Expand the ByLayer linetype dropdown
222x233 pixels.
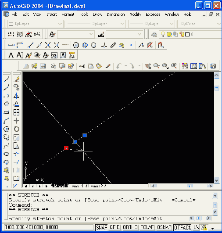tap(95, 24)
